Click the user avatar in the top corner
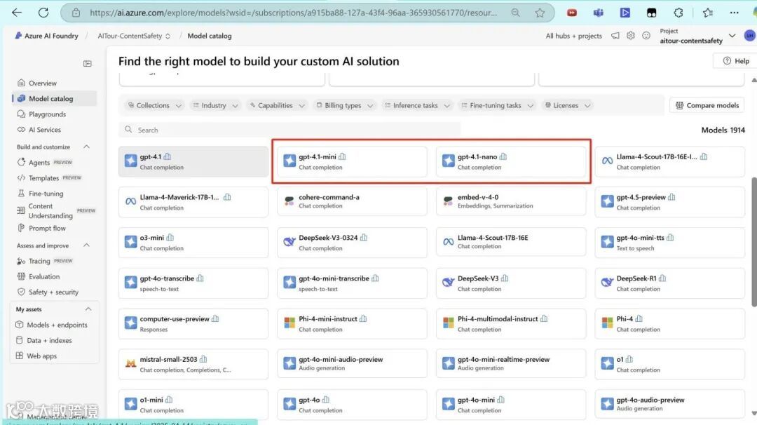 pyautogui.click(x=750, y=36)
